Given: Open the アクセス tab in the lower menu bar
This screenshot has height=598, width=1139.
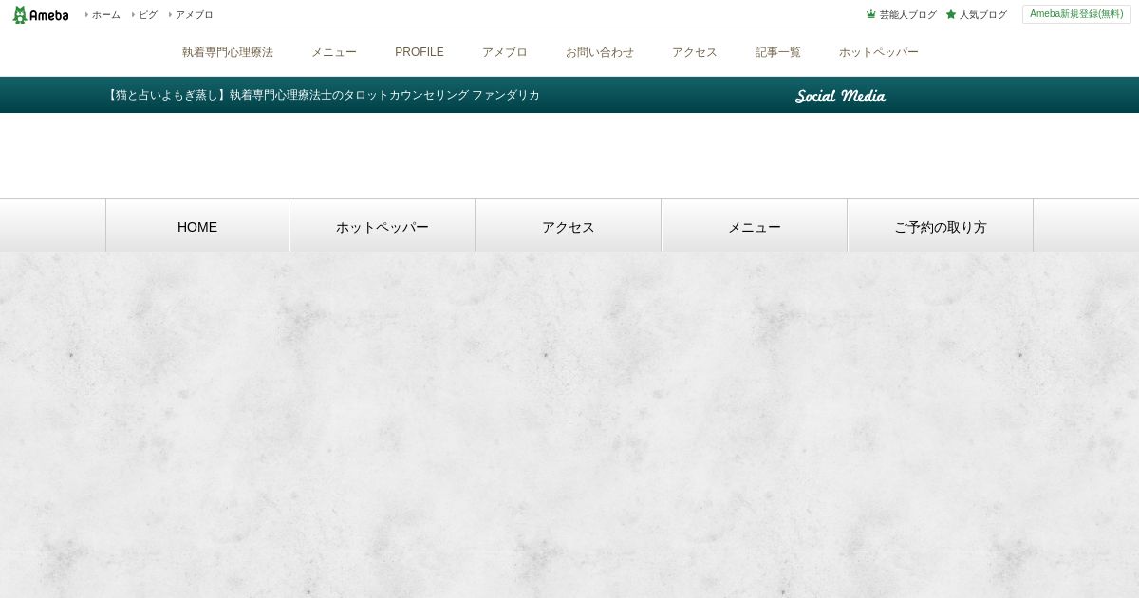Looking at the screenshot, I should click(x=569, y=226).
